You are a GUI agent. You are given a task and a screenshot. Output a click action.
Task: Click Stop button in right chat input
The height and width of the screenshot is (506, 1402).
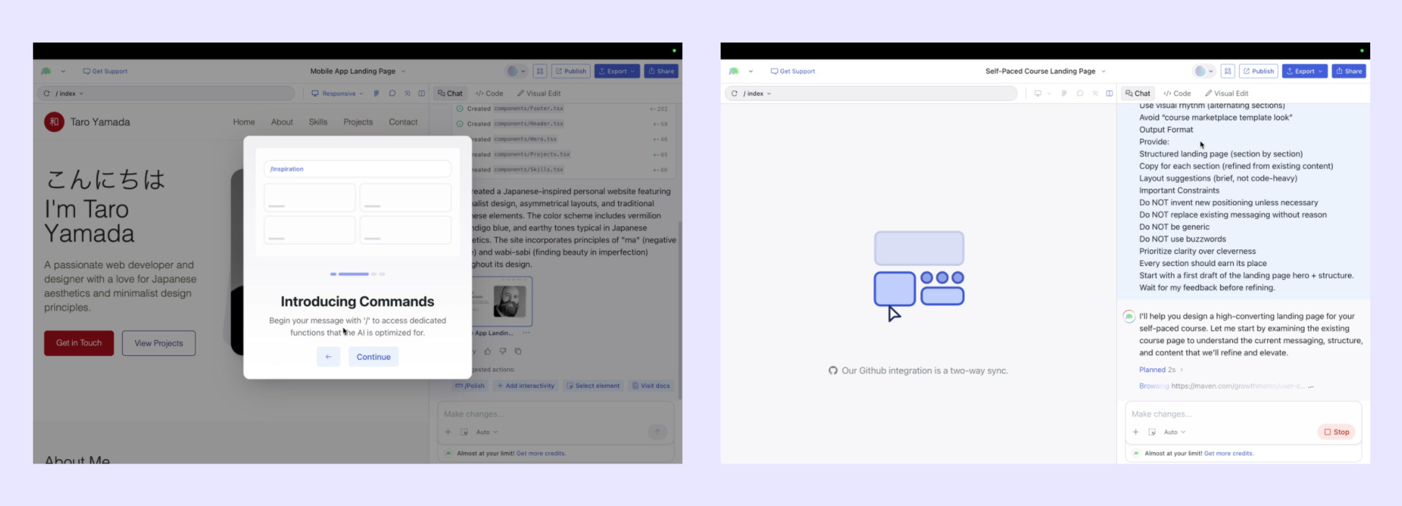(1336, 432)
